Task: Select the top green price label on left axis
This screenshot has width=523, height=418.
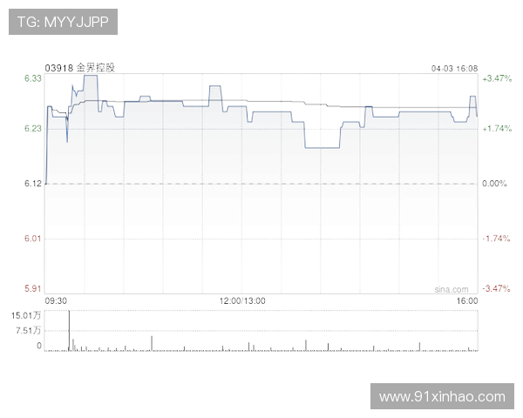Action: tap(32, 78)
